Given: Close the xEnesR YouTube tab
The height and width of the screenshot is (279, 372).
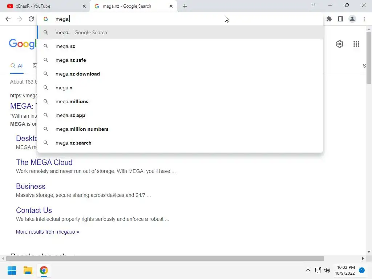Looking at the screenshot, I should (x=84, y=6).
